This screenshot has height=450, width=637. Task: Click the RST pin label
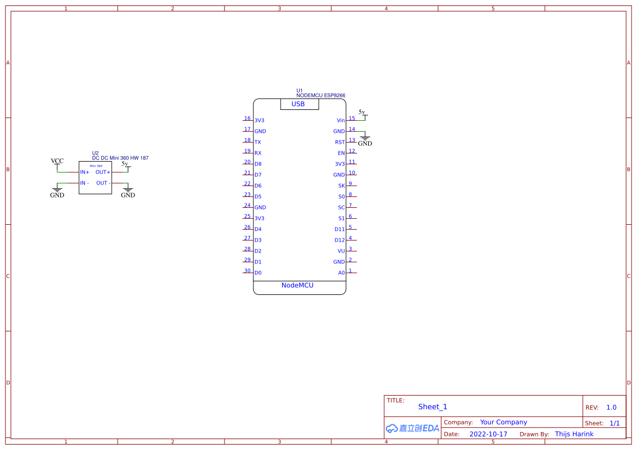339,141
